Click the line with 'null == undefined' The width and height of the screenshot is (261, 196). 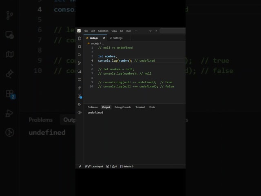coord(135,82)
